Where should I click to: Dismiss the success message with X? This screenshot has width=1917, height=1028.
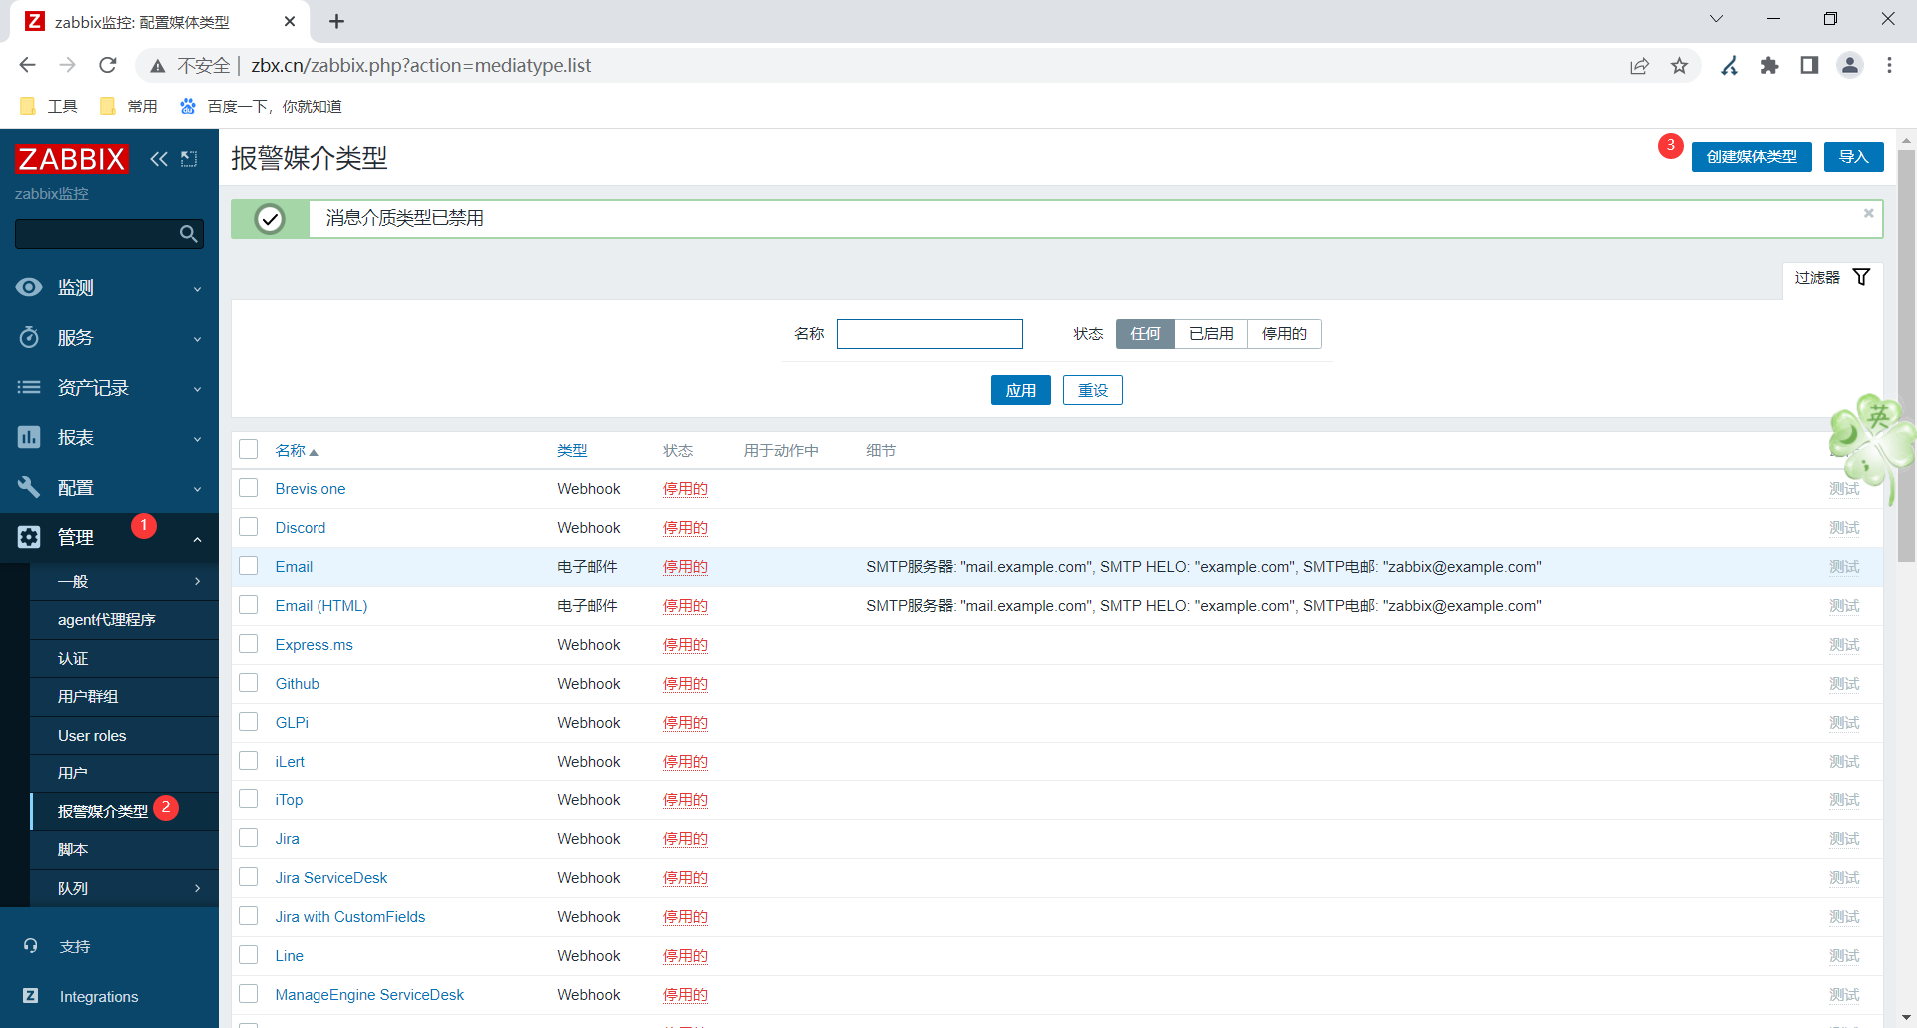click(x=1869, y=213)
